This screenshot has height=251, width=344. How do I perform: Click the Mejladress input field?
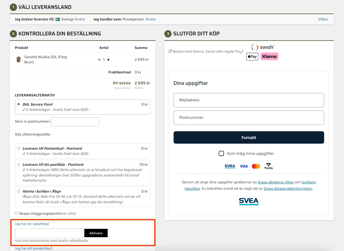pyautogui.click(x=249, y=100)
